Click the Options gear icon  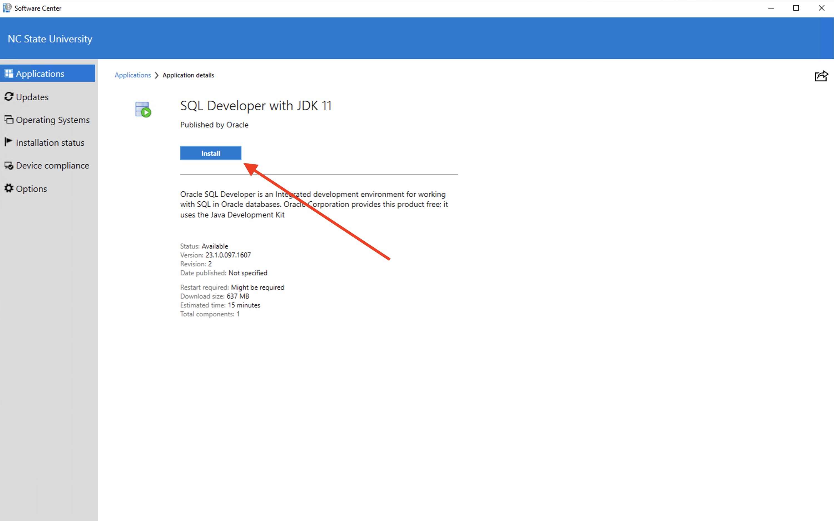[9, 188]
